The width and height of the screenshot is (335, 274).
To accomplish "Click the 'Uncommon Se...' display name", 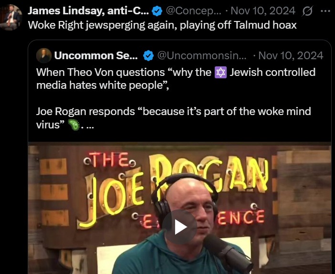I will [x=96, y=55].
